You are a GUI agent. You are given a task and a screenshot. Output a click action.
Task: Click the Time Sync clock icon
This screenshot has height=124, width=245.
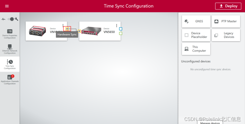10,62
